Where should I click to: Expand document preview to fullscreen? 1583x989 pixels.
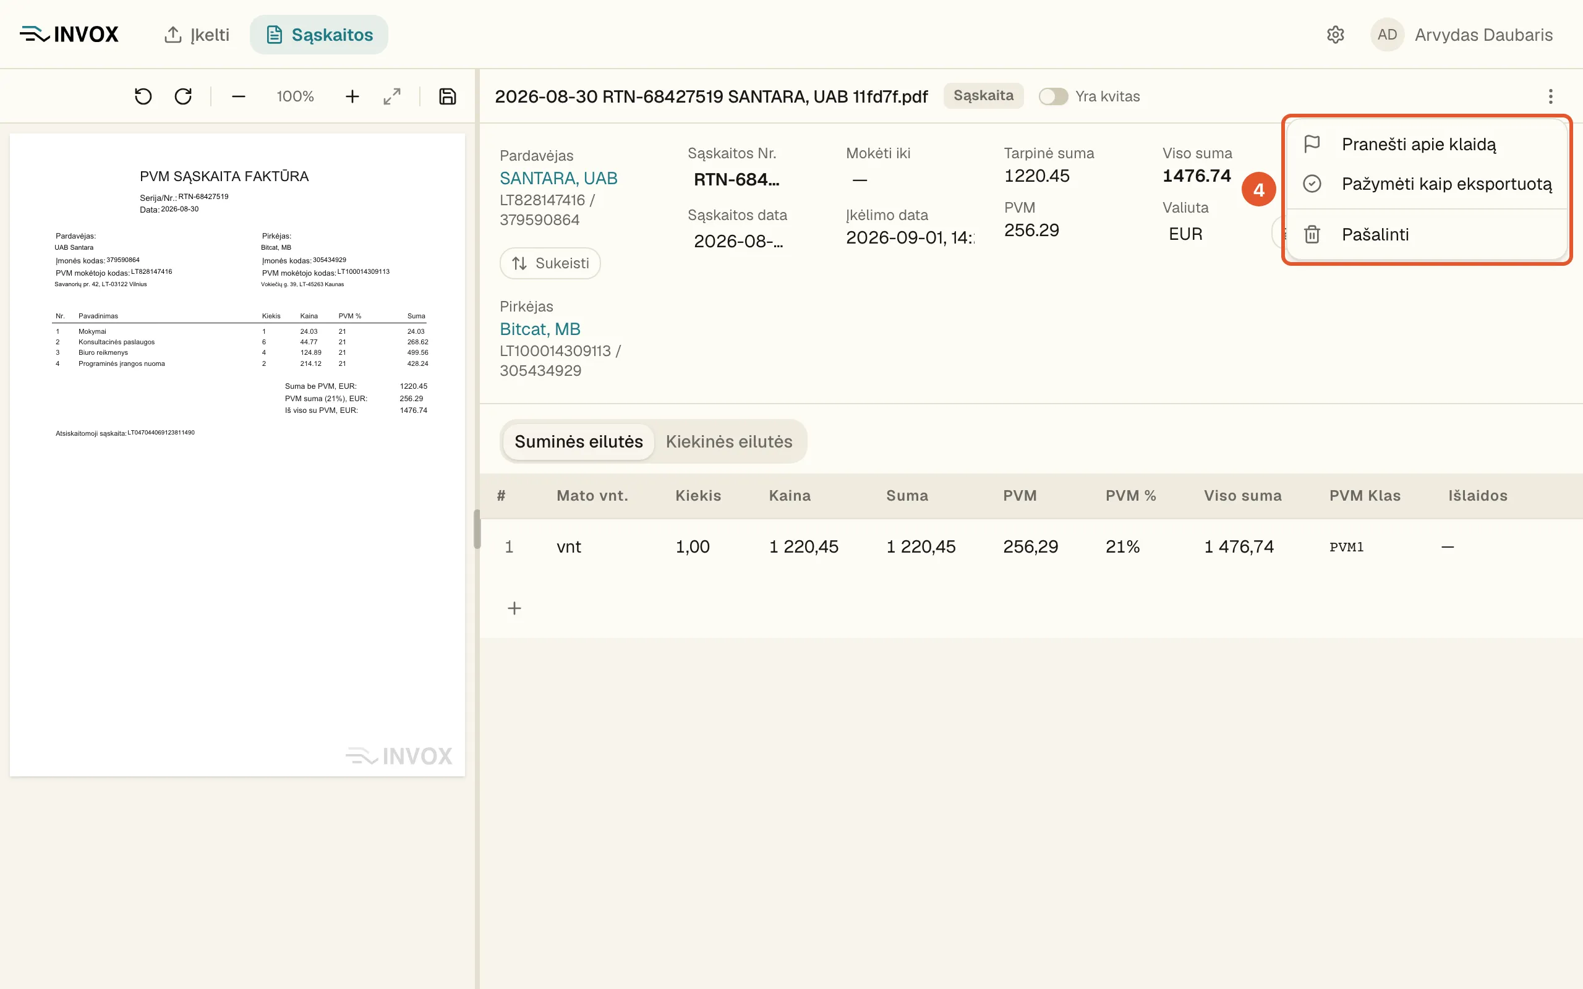(392, 97)
